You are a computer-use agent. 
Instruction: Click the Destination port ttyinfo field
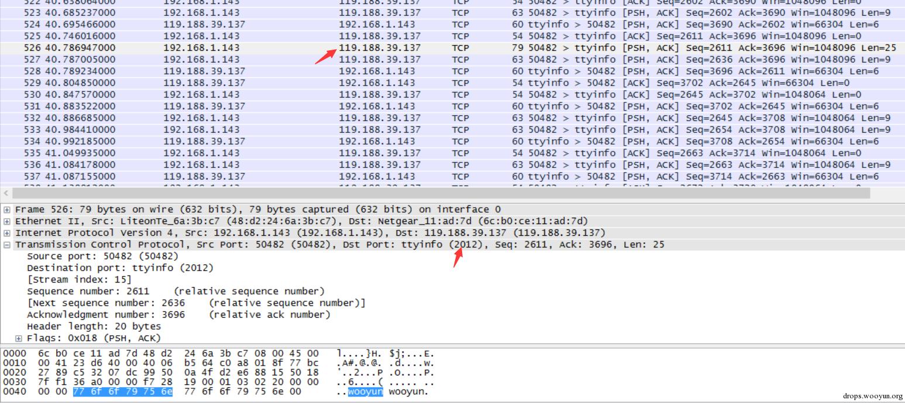[x=120, y=268]
